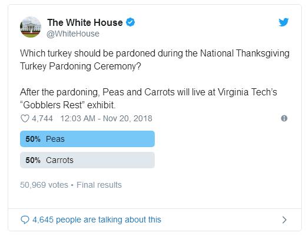Select the Peas poll option bar

(87, 139)
